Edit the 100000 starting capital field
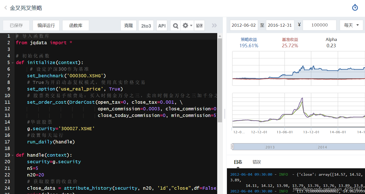This screenshot has height=194, width=365. click(320, 25)
